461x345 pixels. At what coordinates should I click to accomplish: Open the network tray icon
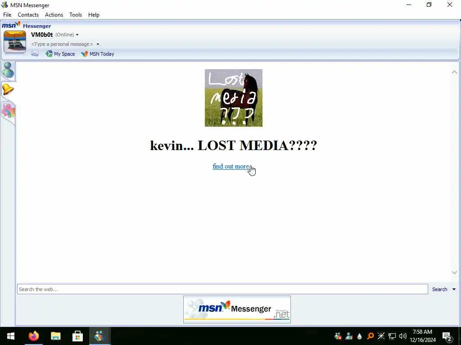click(392, 336)
